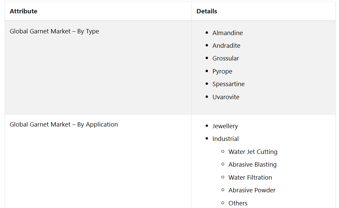Select the Water Jet Cutting sub-item
Screen dimensions: 339x208
click(x=253, y=152)
